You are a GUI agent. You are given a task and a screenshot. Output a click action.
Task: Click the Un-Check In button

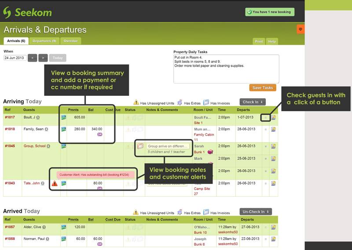point(256,212)
